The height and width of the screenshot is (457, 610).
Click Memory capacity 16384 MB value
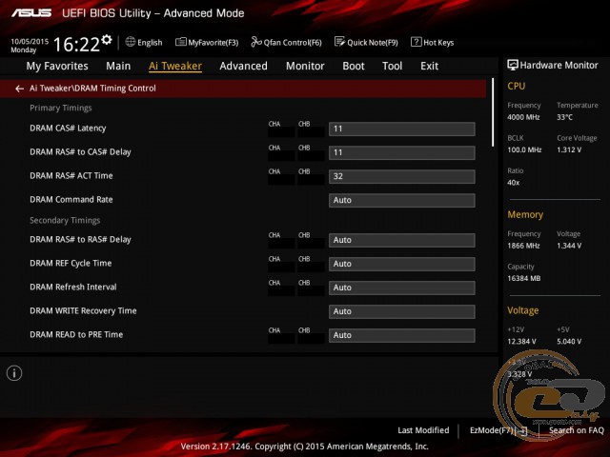(x=523, y=279)
